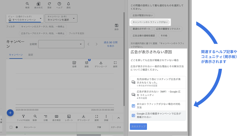Click the 予算 column header
Image resolution: width=250 pixels, height=136 pixels.
pyautogui.click(x=99, y=127)
